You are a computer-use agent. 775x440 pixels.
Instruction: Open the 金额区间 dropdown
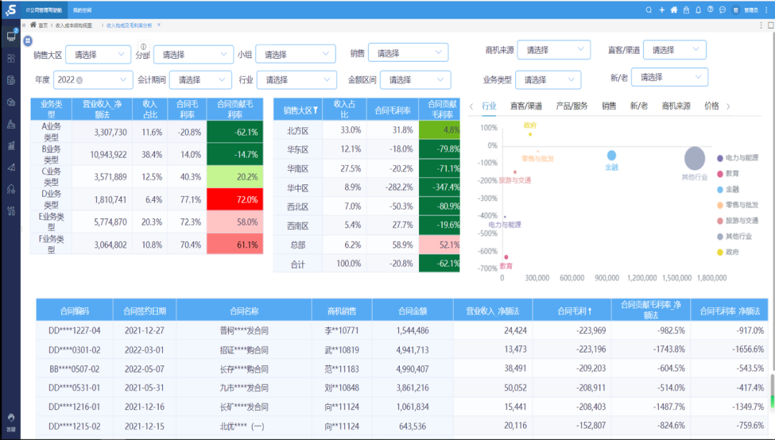[x=415, y=80]
